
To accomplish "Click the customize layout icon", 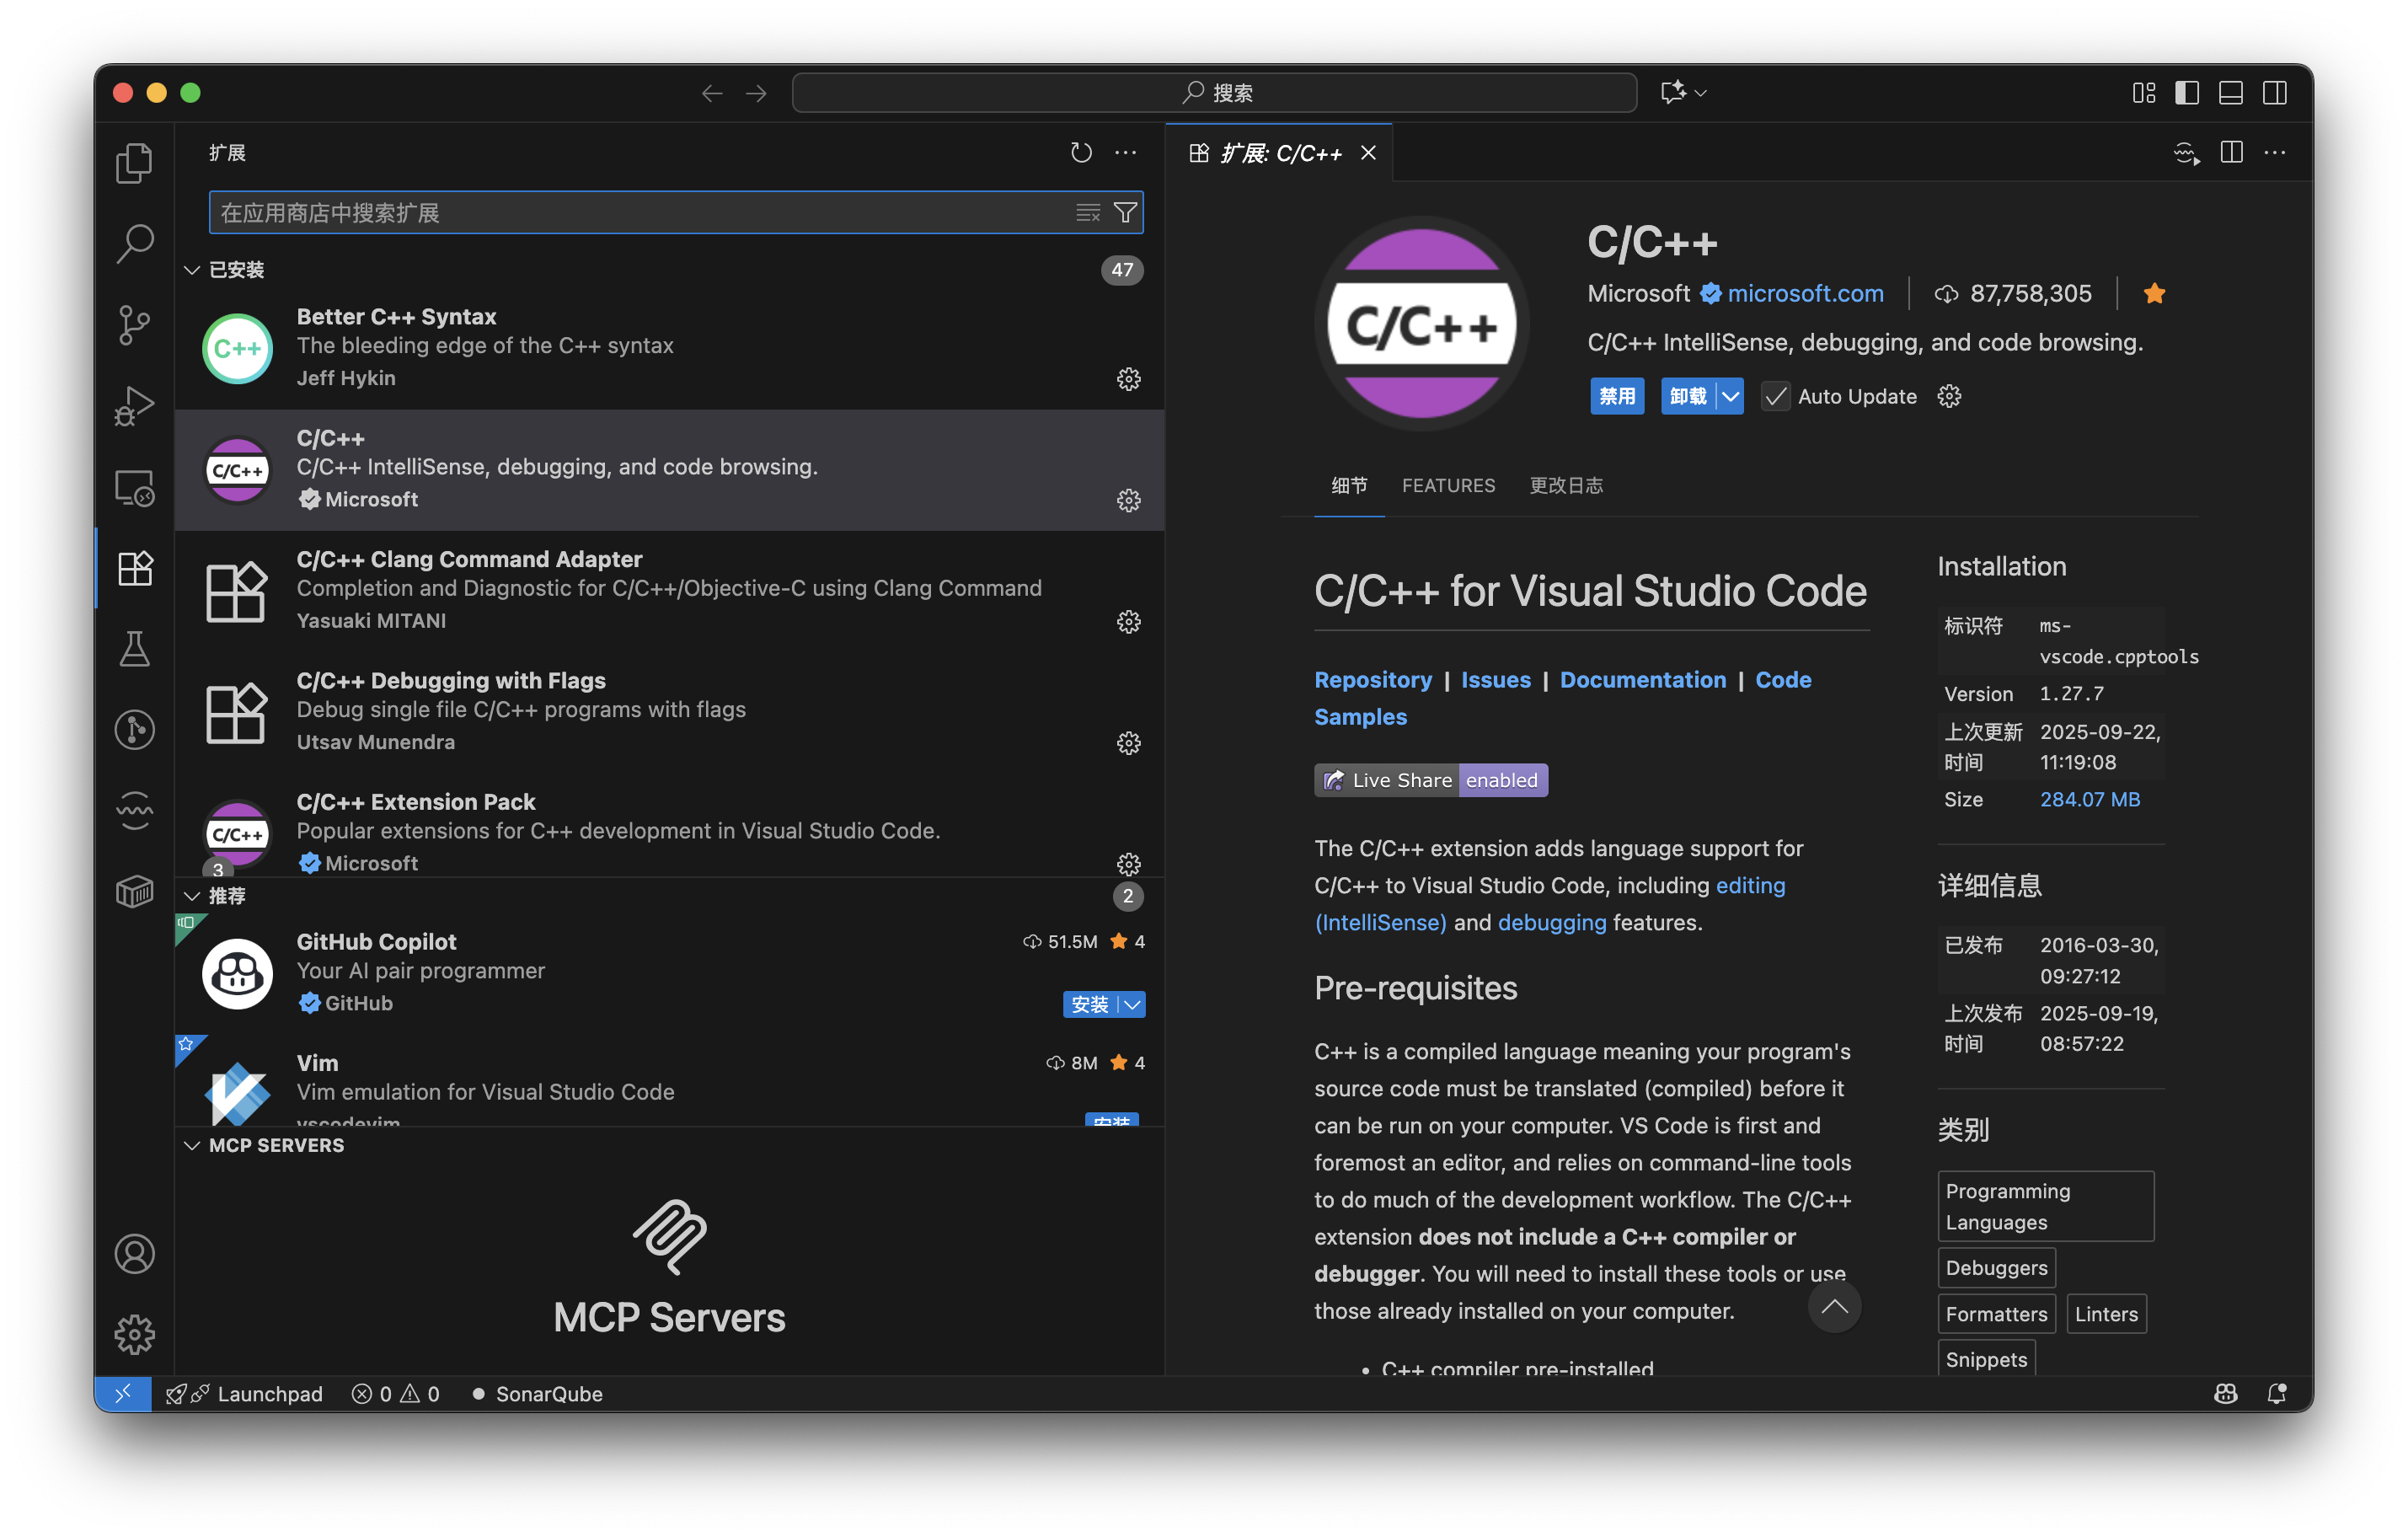I will (x=2143, y=93).
